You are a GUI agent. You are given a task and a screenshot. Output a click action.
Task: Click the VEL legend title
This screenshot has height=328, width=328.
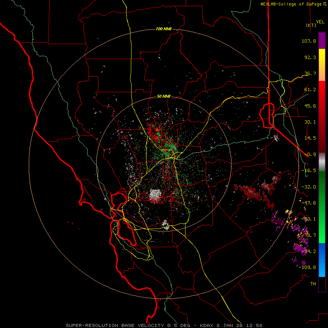[320, 22]
